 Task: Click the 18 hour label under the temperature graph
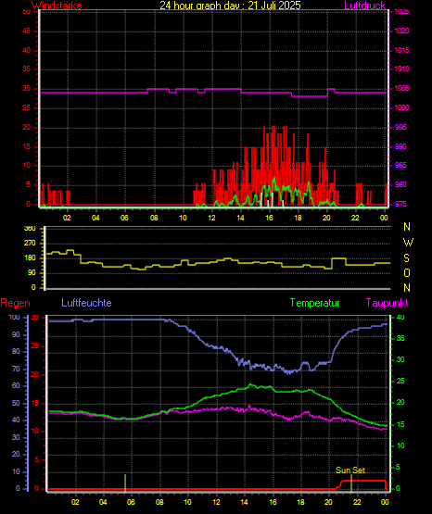point(300,502)
